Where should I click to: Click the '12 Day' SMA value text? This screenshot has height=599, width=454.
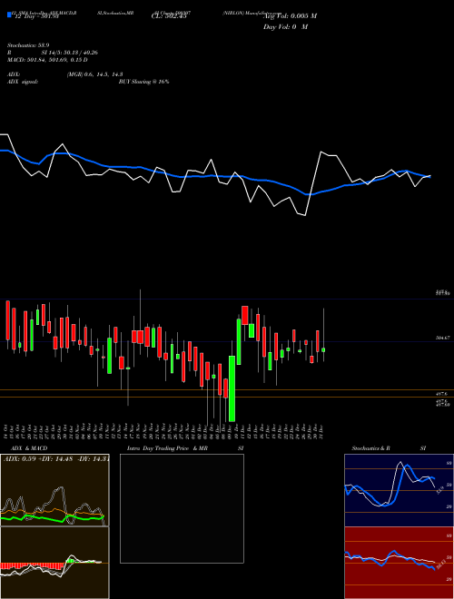coord(36,16)
